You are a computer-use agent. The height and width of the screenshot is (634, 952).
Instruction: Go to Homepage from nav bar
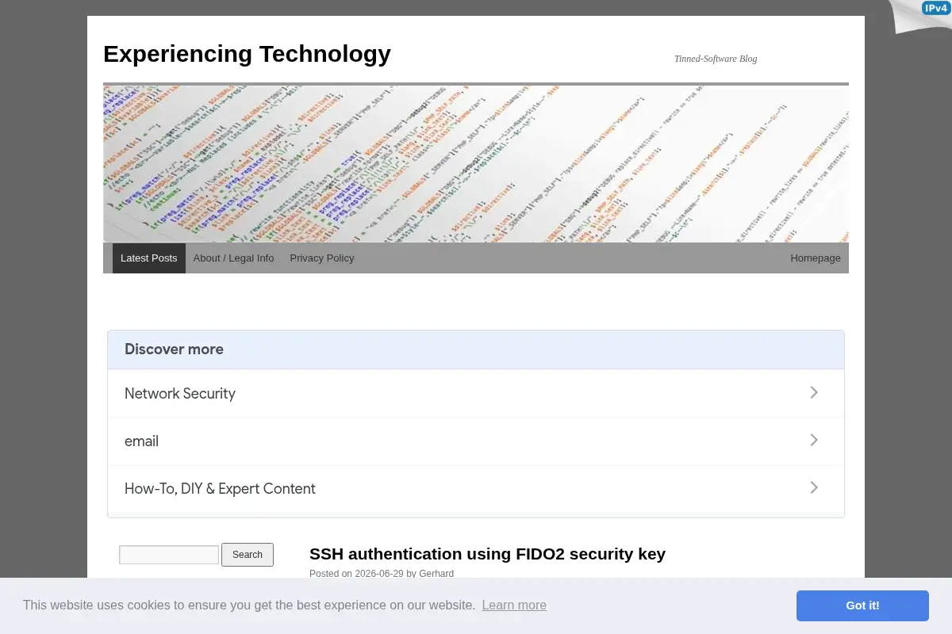coord(816,258)
